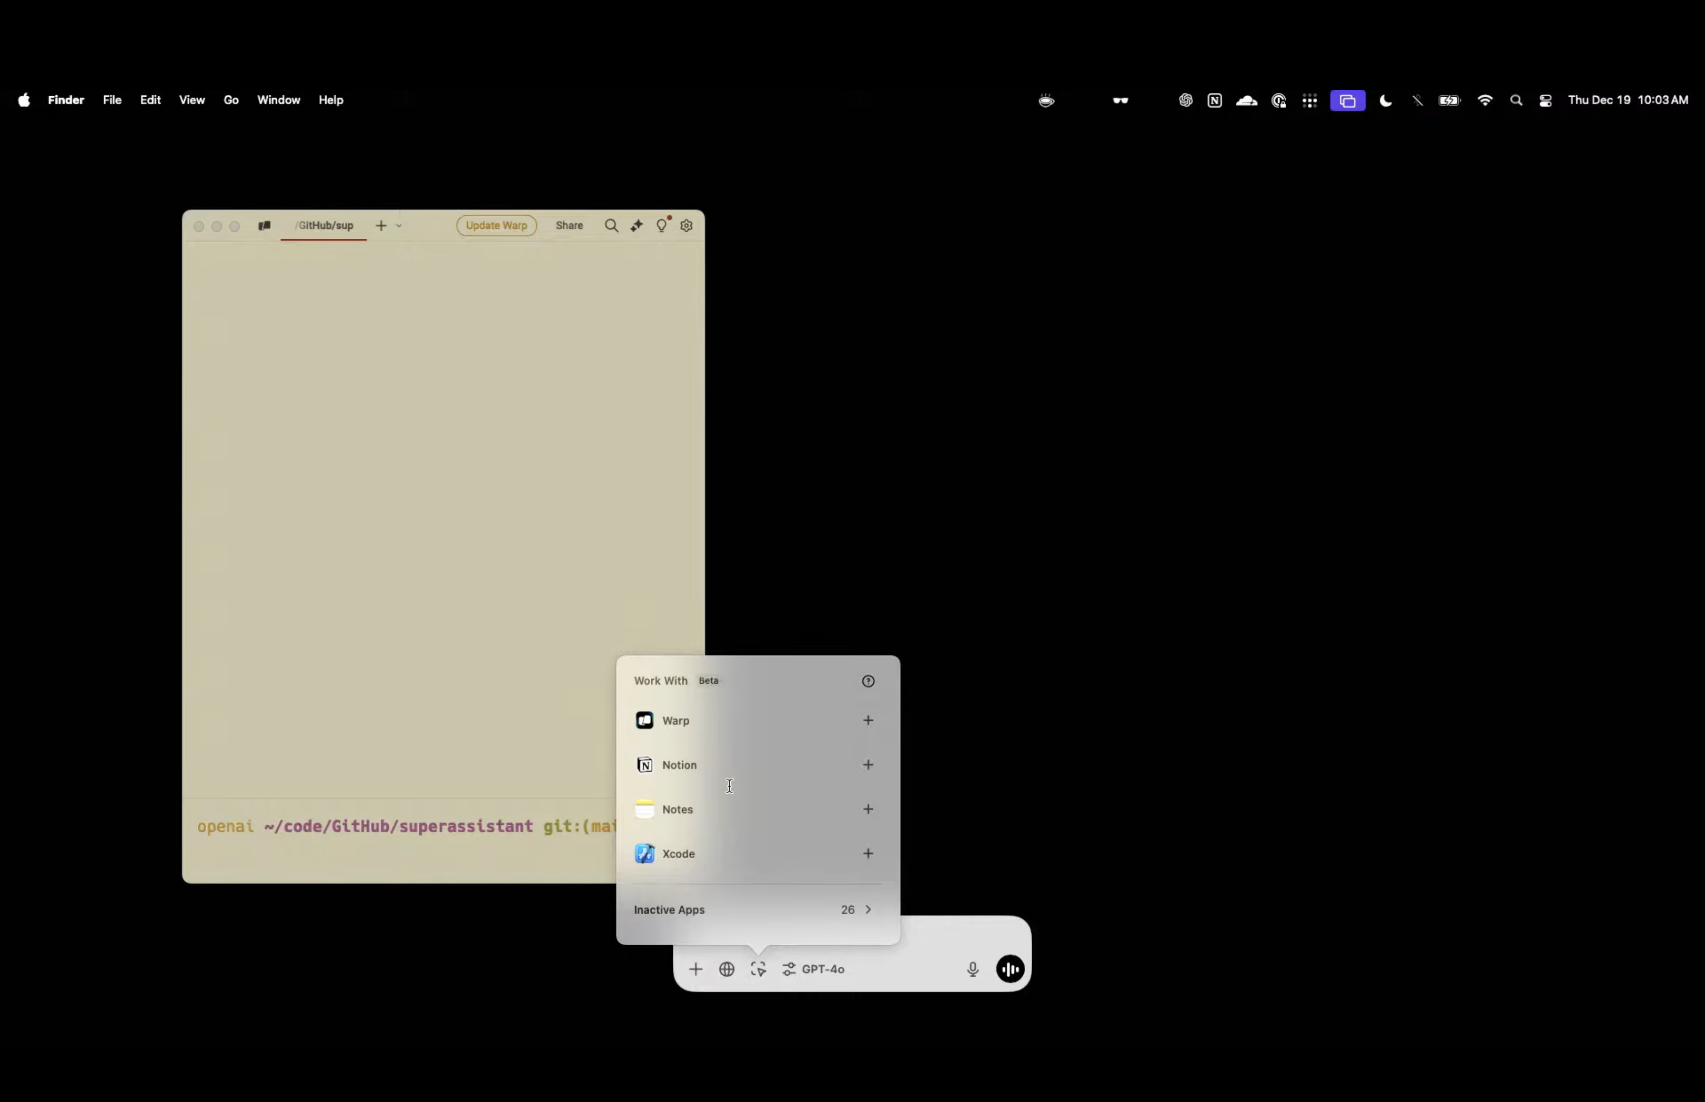Add Notion to Work With
Viewport: 1705px width, 1102px height.
point(868,765)
